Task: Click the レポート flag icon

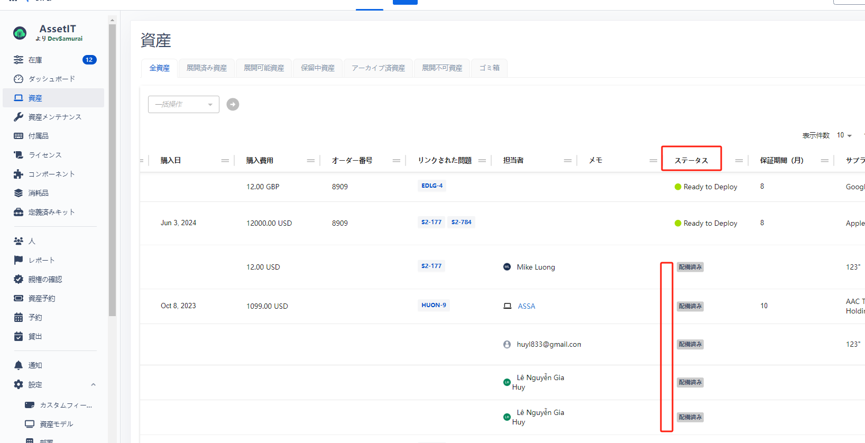Action: [19, 260]
